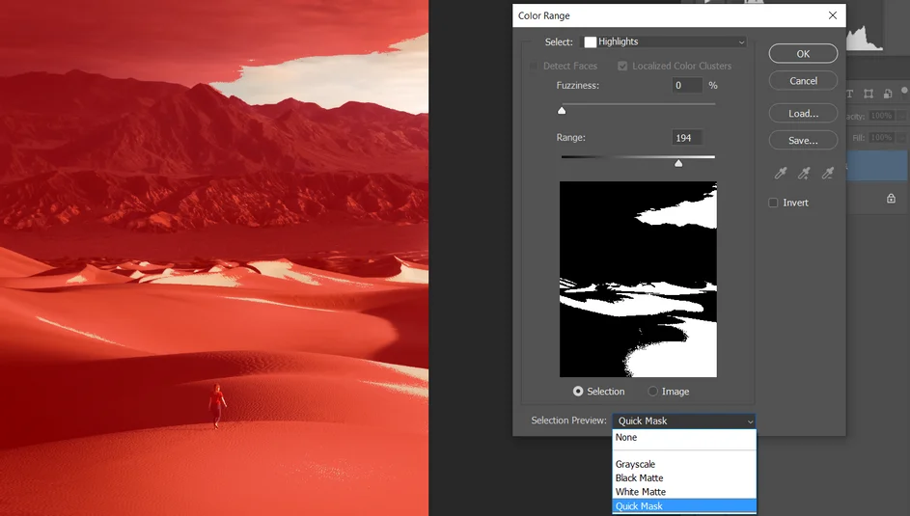Screen dimensions: 910x516
Task: Click the Smart Object filter icon
Action: click(x=887, y=94)
